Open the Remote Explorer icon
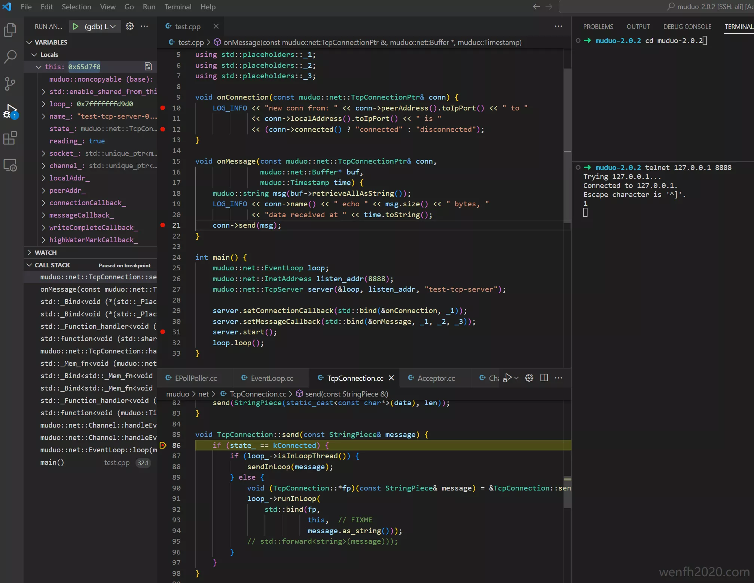Viewport: 754px width, 583px height. [10, 165]
